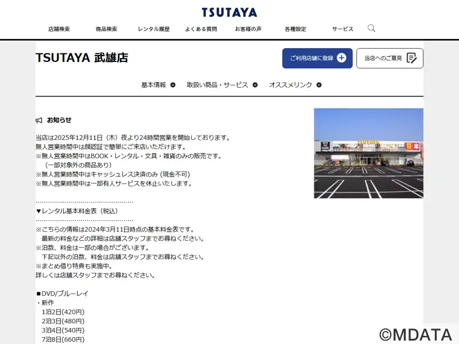Click the megaphone icon beside お知らせ

pyautogui.click(x=39, y=120)
